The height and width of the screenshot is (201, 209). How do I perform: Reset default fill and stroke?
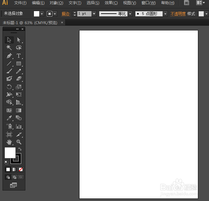6,162
